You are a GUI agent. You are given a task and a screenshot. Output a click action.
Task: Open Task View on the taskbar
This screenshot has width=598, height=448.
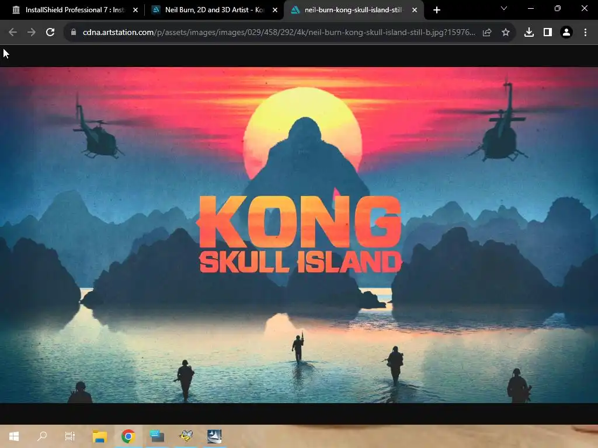coord(70,436)
